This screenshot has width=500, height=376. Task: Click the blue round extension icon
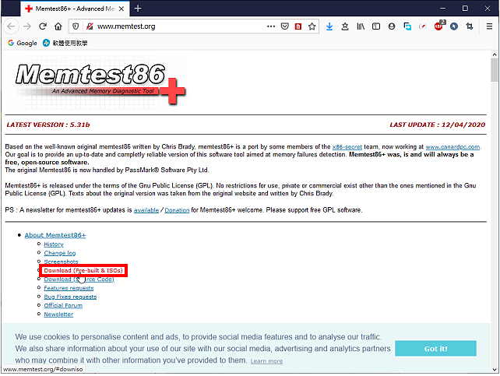coord(454,26)
